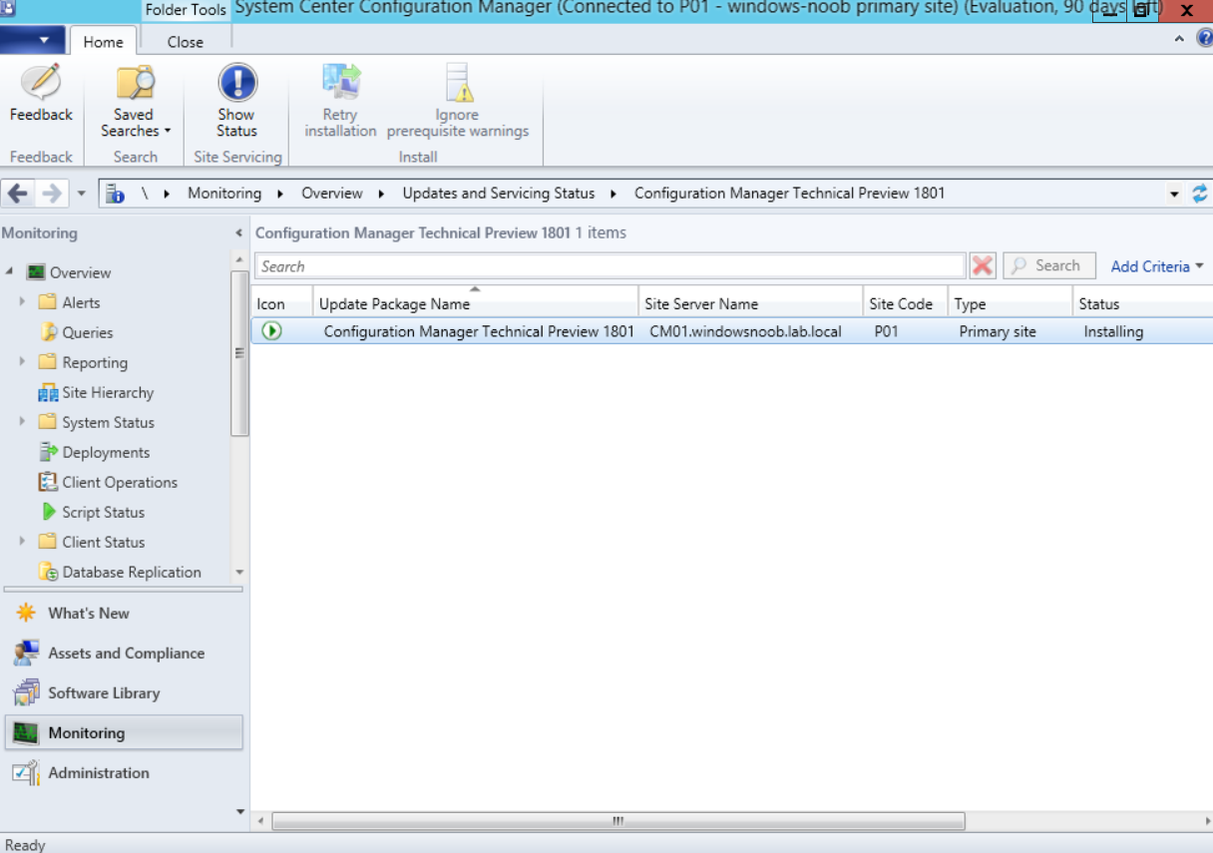Viewport: 1213px width, 853px height.
Task: Open the blue application menu dropdown
Action: (33, 41)
